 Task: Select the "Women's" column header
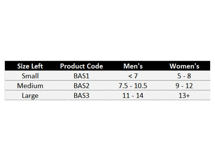[x=184, y=66]
